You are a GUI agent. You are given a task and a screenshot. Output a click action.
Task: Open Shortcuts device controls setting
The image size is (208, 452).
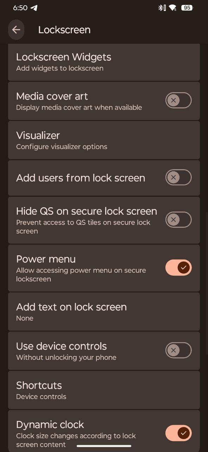tap(104, 390)
